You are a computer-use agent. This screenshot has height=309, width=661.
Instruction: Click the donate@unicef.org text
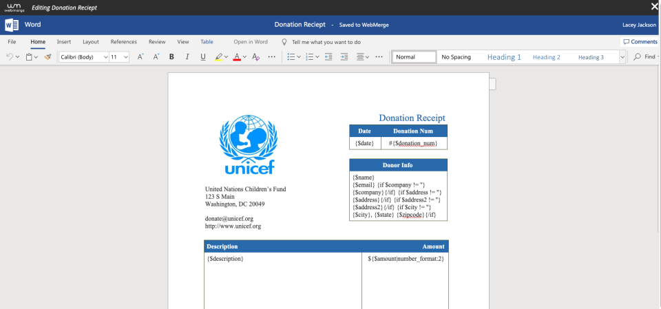tap(229, 219)
